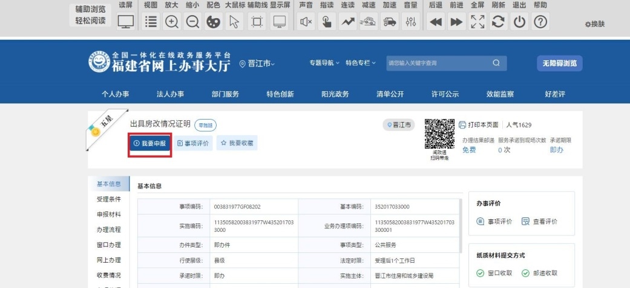Click the 我要申报 apply button
630x288 pixels.
150,143
